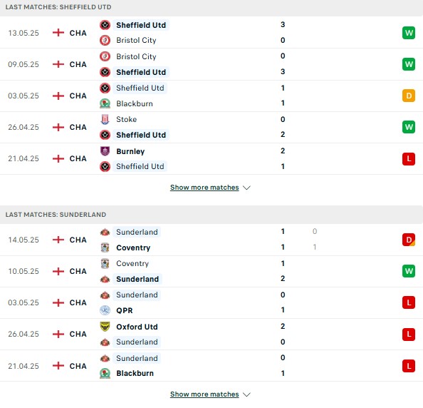Screen dimensions: 423x408
Task: Click the green W badge for 13.05.25 match
Action: coord(409,33)
